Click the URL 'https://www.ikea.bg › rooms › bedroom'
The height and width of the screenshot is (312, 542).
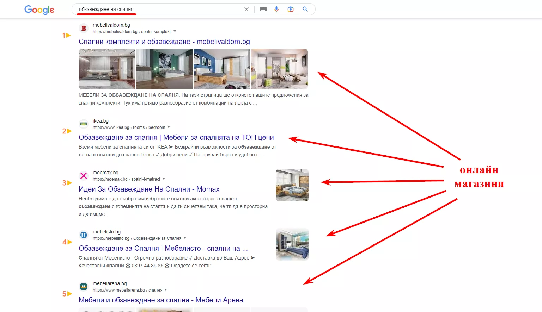pos(129,127)
